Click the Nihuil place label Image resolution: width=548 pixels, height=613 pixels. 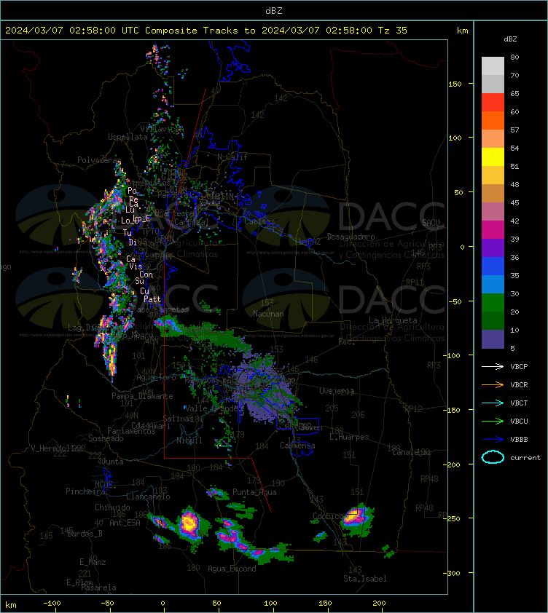189,440
